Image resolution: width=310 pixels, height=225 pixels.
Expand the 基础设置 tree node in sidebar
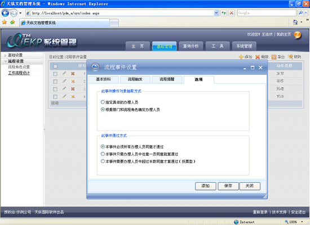click(5, 56)
